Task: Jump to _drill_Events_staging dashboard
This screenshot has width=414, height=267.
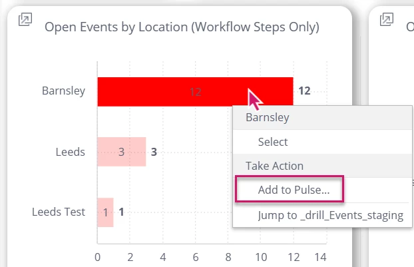Action: coord(330,215)
